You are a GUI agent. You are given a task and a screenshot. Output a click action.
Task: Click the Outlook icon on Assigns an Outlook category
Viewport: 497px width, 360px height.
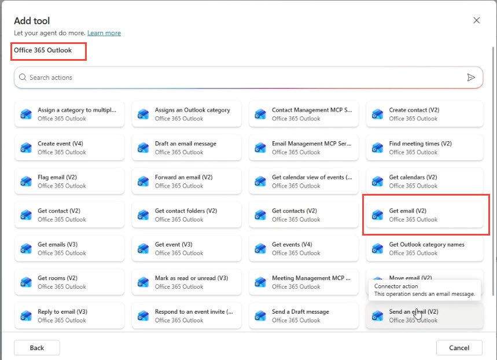pyautogui.click(x=143, y=114)
